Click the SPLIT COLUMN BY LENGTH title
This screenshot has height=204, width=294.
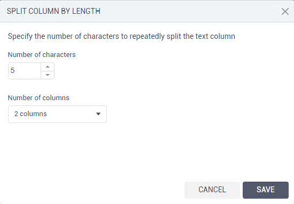tap(53, 11)
